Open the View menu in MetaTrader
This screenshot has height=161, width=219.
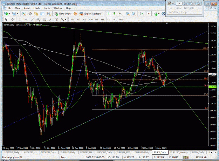tap(18, 8)
